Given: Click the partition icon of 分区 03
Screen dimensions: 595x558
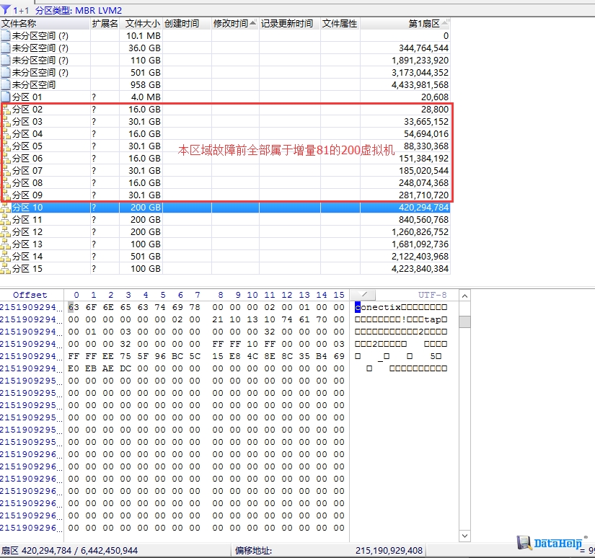Looking at the screenshot, I should pos(6,122).
